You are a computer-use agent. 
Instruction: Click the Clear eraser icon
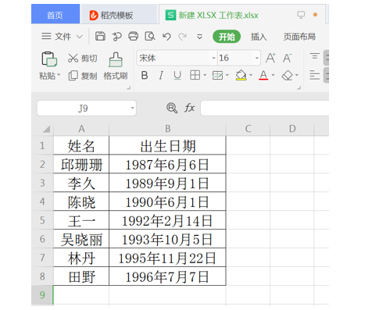pyautogui.click(x=288, y=76)
